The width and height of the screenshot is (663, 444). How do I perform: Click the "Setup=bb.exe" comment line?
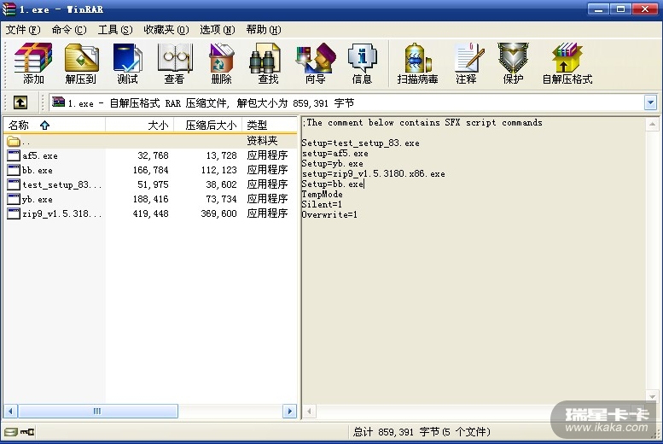pyautogui.click(x=332, y=184)
